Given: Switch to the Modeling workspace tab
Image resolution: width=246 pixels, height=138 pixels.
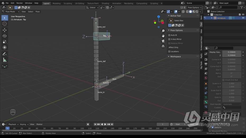Looking at the screenshot, I should pyautogui.click(x=57, y=3).
